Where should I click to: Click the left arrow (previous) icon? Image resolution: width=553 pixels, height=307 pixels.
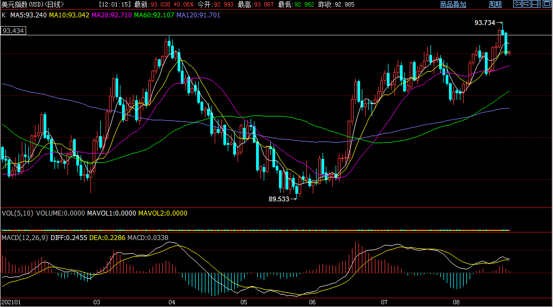(518, 4)
